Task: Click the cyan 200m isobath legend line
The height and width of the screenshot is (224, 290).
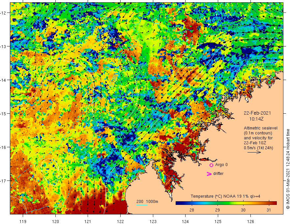Action: (x=142, y=205)
